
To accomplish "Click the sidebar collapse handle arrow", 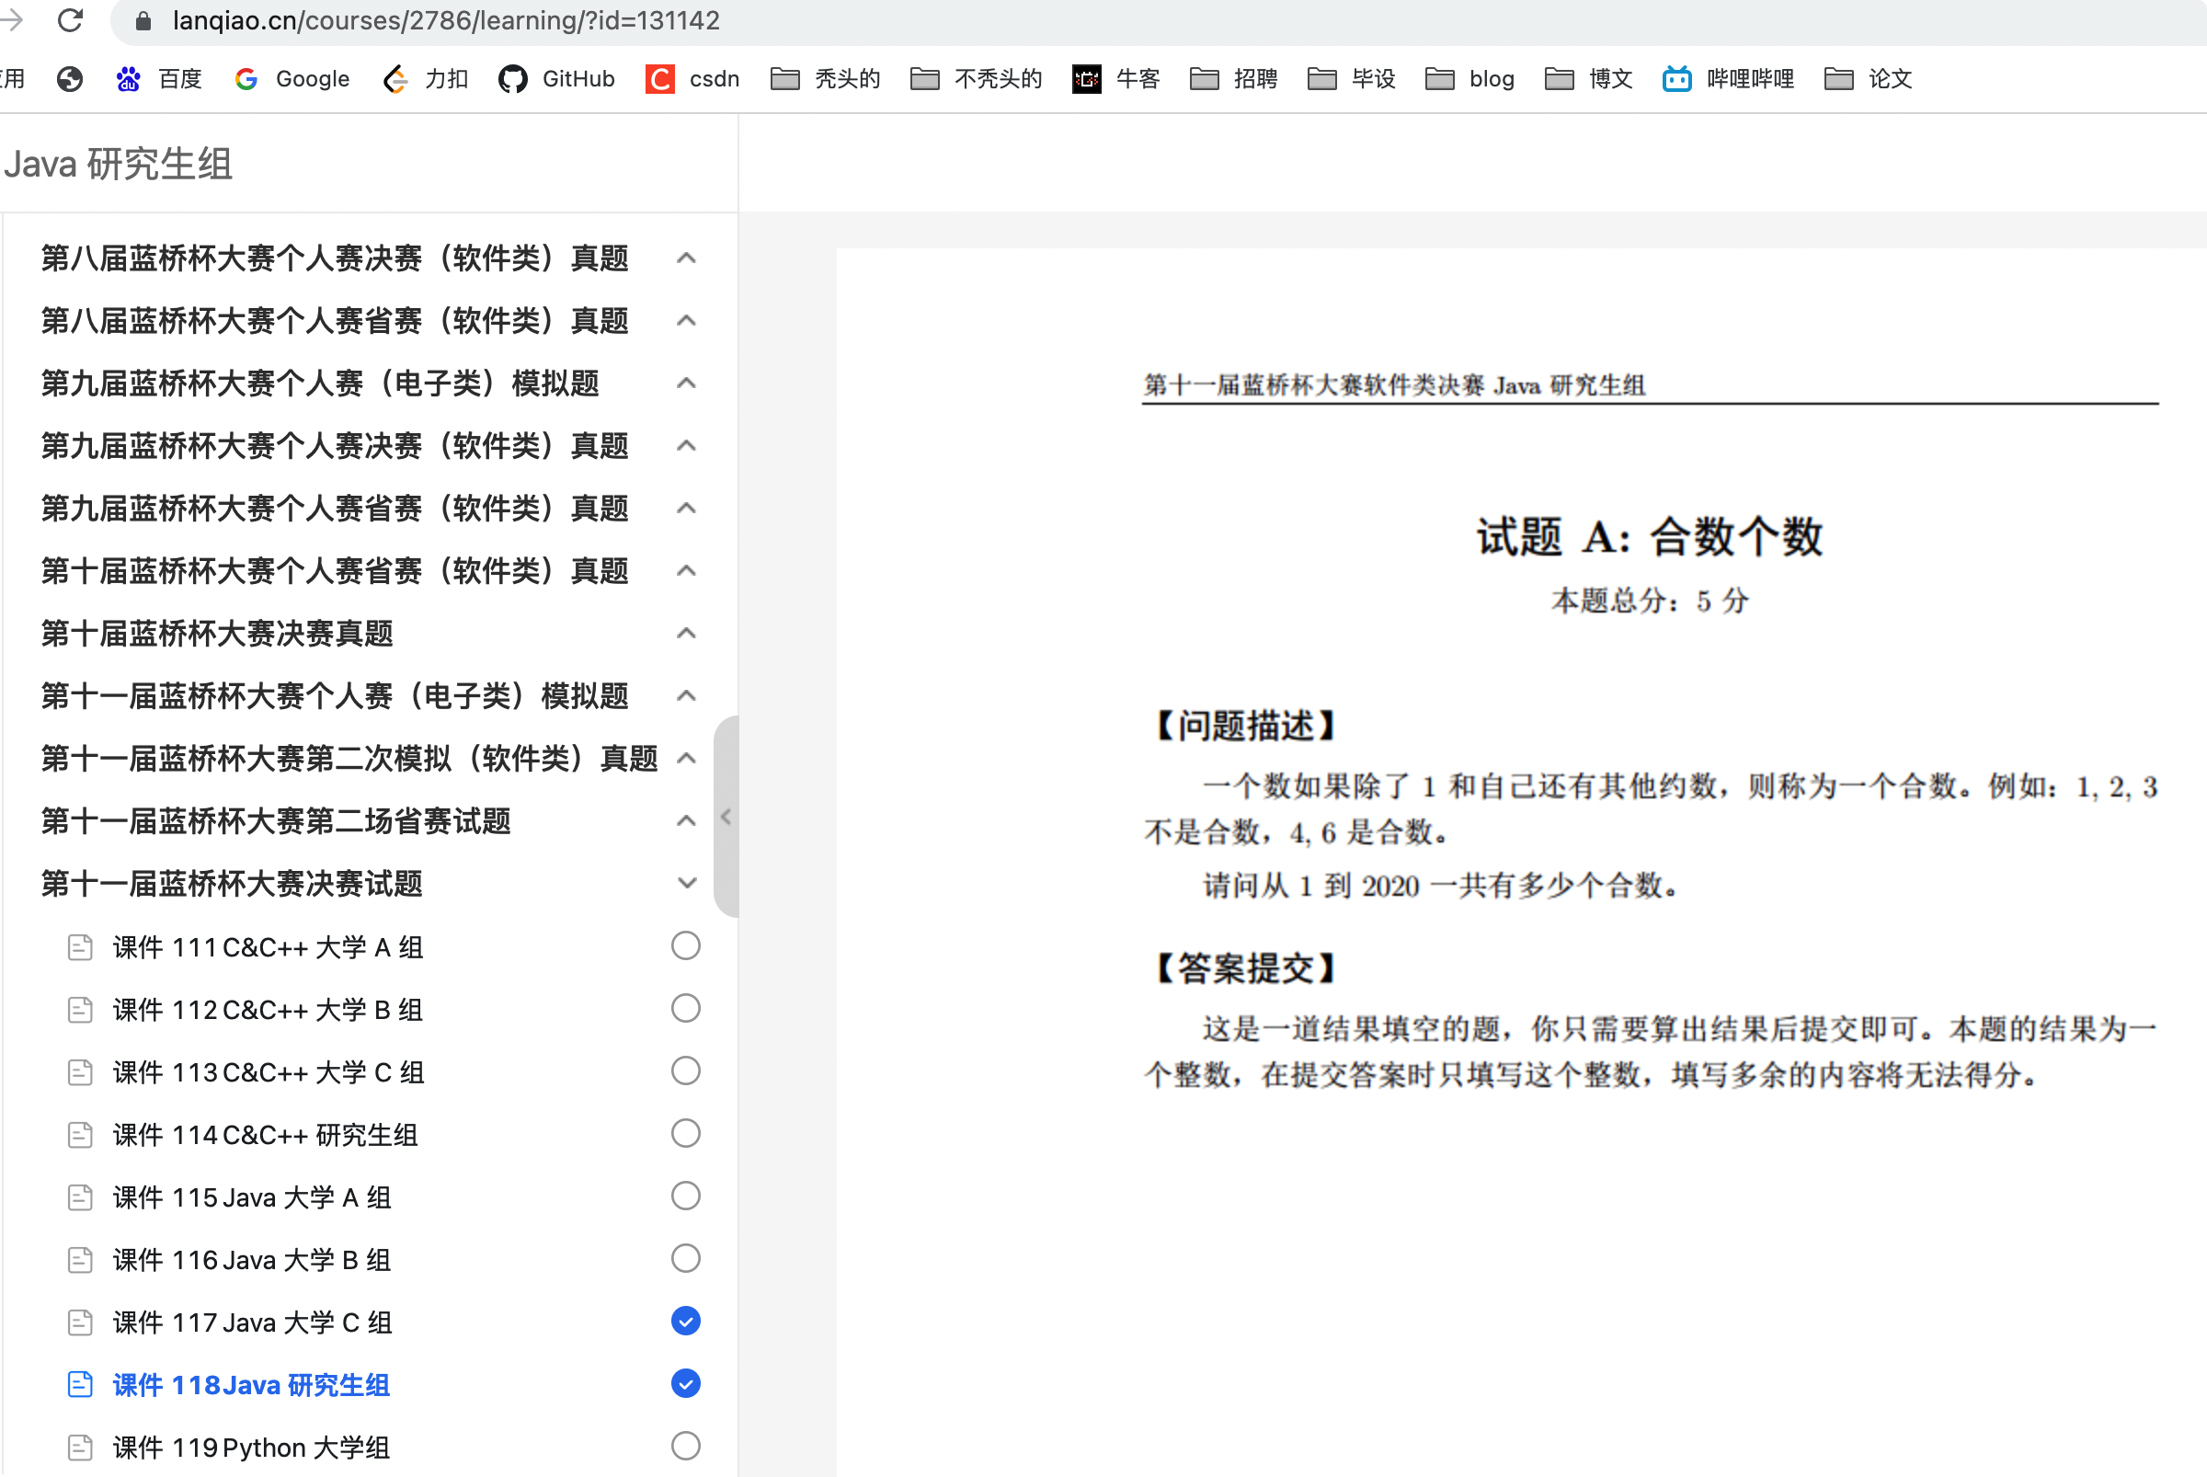I will (726, 817).
